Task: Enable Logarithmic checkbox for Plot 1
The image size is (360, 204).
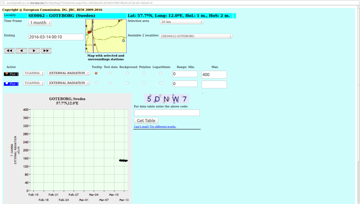Action: 161,73
